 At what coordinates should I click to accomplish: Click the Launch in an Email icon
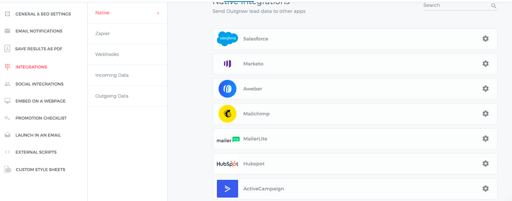pos(7,135)
